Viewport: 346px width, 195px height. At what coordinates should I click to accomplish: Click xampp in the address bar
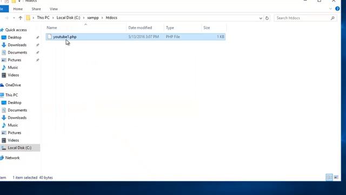tap(93, 18)
